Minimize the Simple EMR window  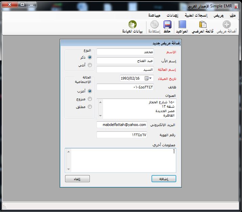(x=32, y=4)
